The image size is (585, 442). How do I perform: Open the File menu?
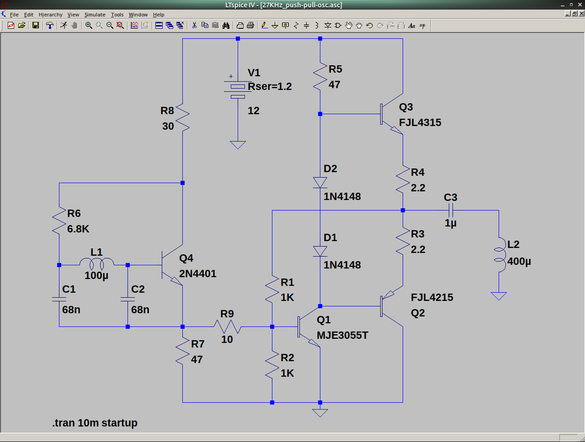pyautogui.click(x=14, y=15)
